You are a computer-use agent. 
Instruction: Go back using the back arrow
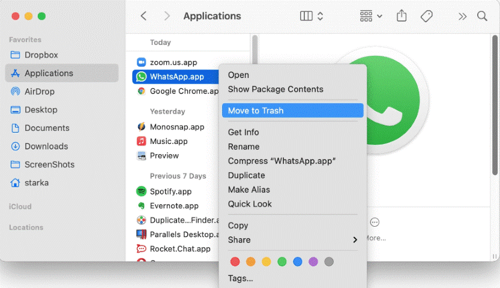[x=143, y=16]
